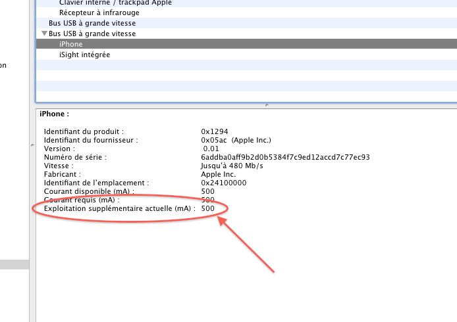Click the Courant disponible (mA) label
The height and width of the screenshot is (322, 457).
(89, 191)
